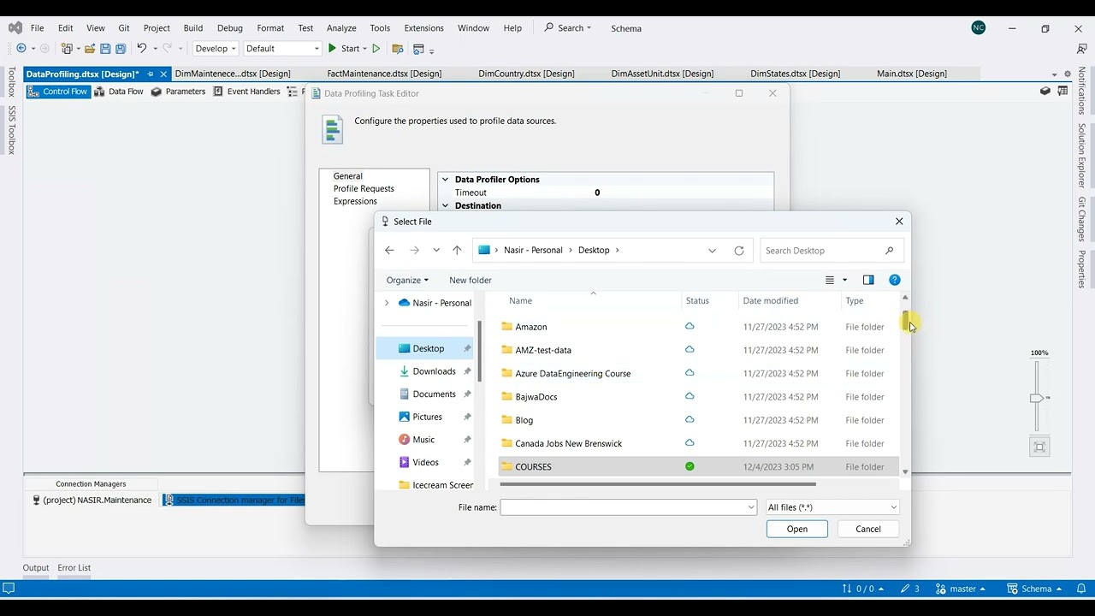The height and width of the screenshot is (616, 1095).
Task: Click the Schema repository button in status bar
Action: point(1035,589)
